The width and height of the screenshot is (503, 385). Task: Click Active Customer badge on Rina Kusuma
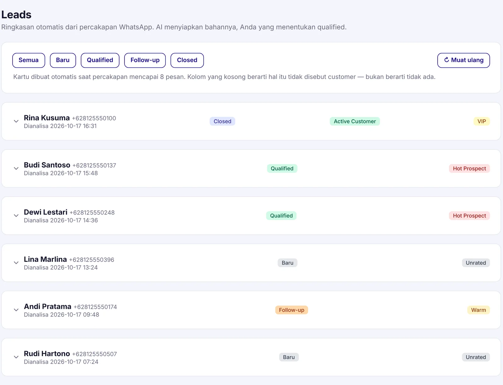click(x=355, y=121)
